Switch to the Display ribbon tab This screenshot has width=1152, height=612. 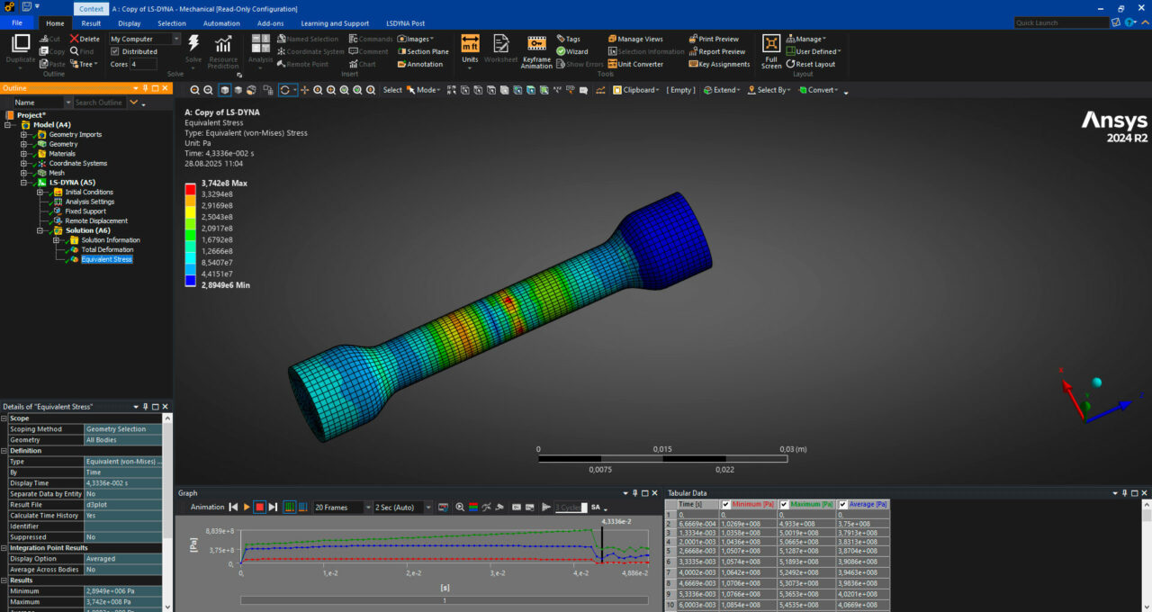point(129,23)
